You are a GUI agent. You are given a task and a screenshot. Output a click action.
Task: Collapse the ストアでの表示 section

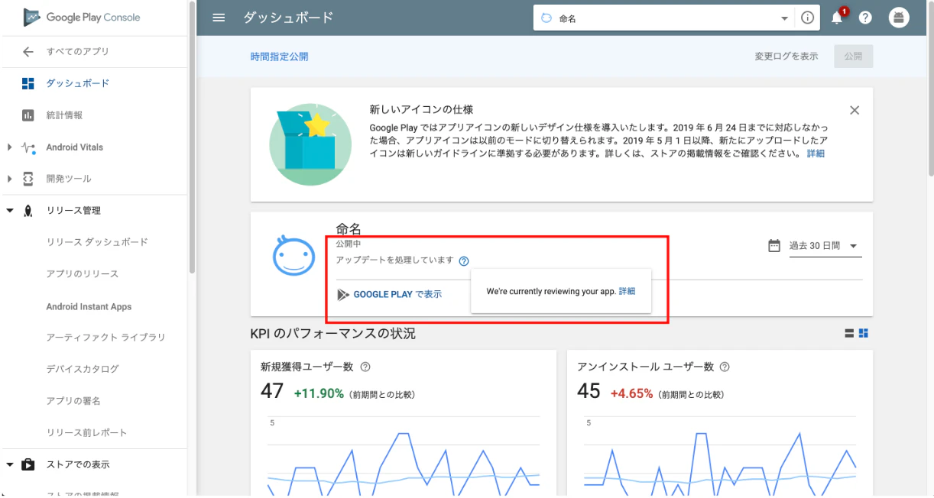click(x=9, y=464)
